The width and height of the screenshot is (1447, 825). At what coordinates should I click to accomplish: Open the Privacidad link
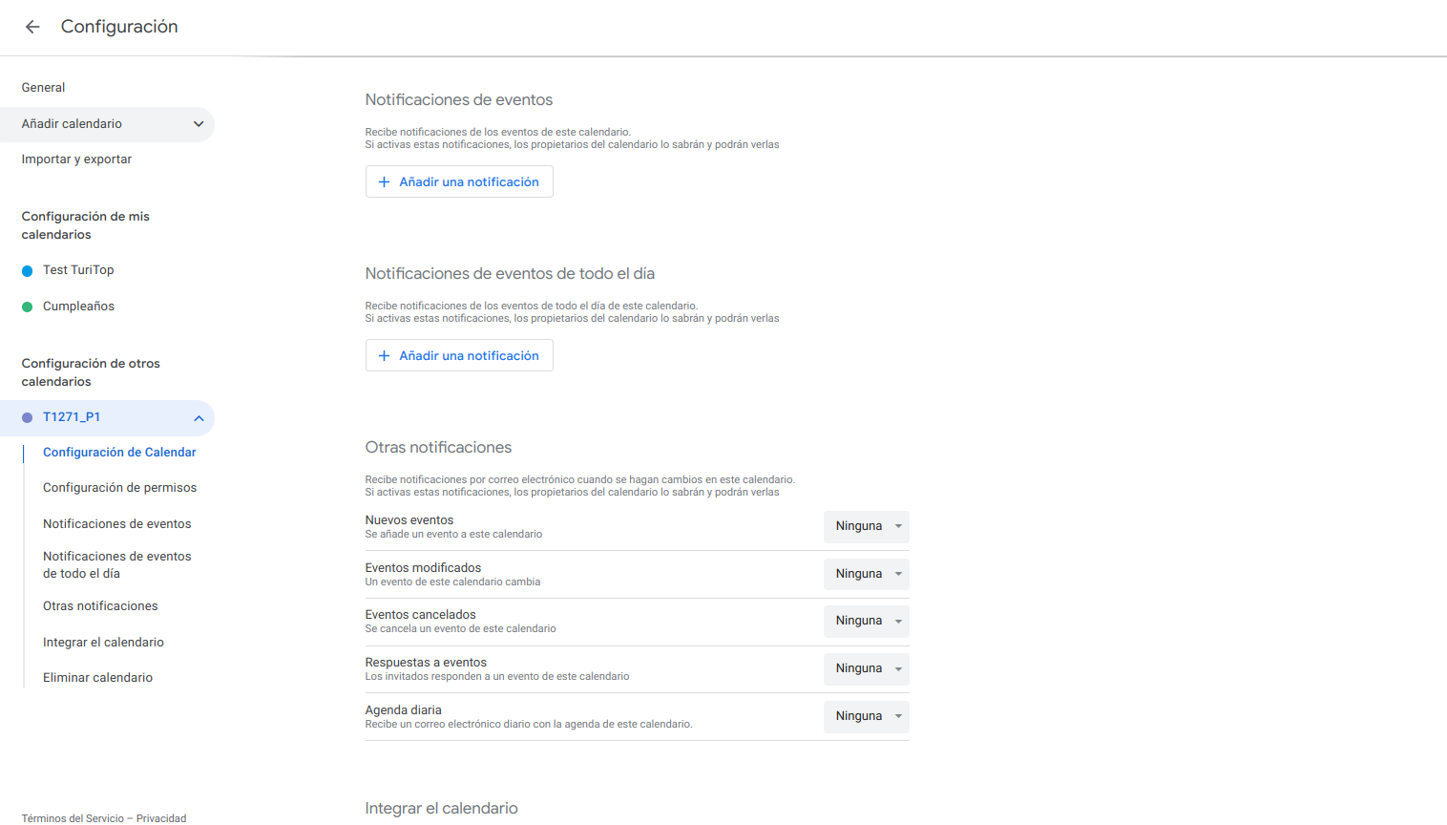click(161, 818)
